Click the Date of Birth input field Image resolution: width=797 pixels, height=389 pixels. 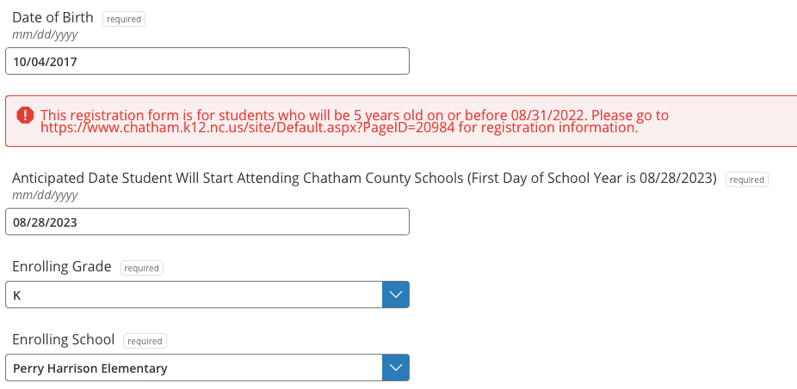point(207,61)
